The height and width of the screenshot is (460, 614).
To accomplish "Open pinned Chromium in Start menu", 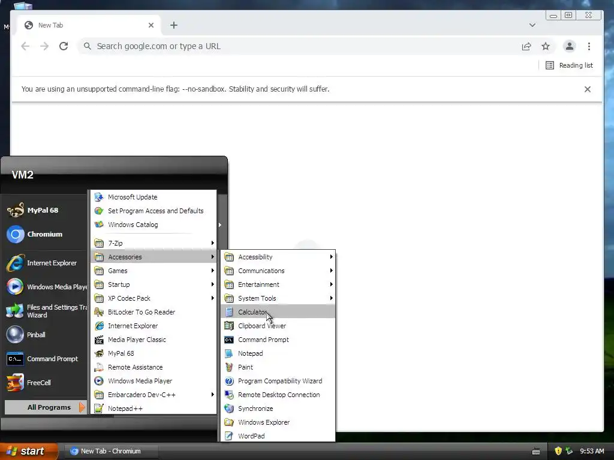I will 46,234.
